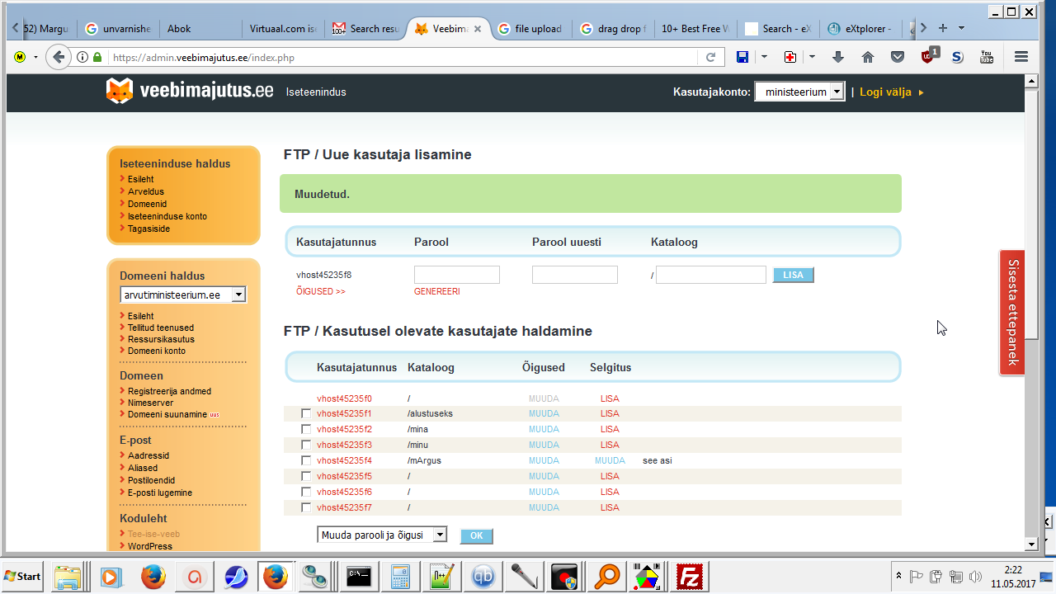Image resolution: width=1056 pixels, height=594 pixels.
Task: Launch the calculator from the taskbar
Action: [400, 576]
